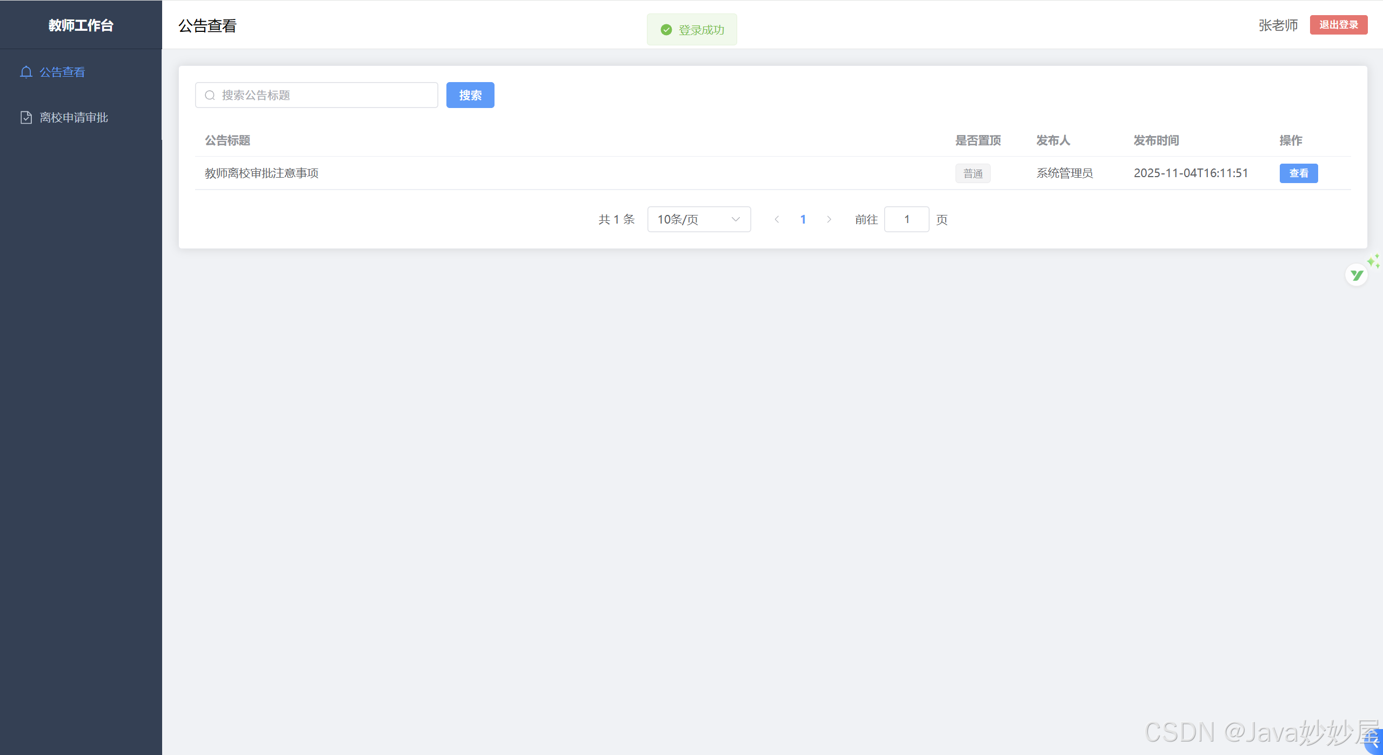Click the bell icon beside 公告查看
The width and height of the screenshot is (1383, 755).
click(x=26, y=72)
